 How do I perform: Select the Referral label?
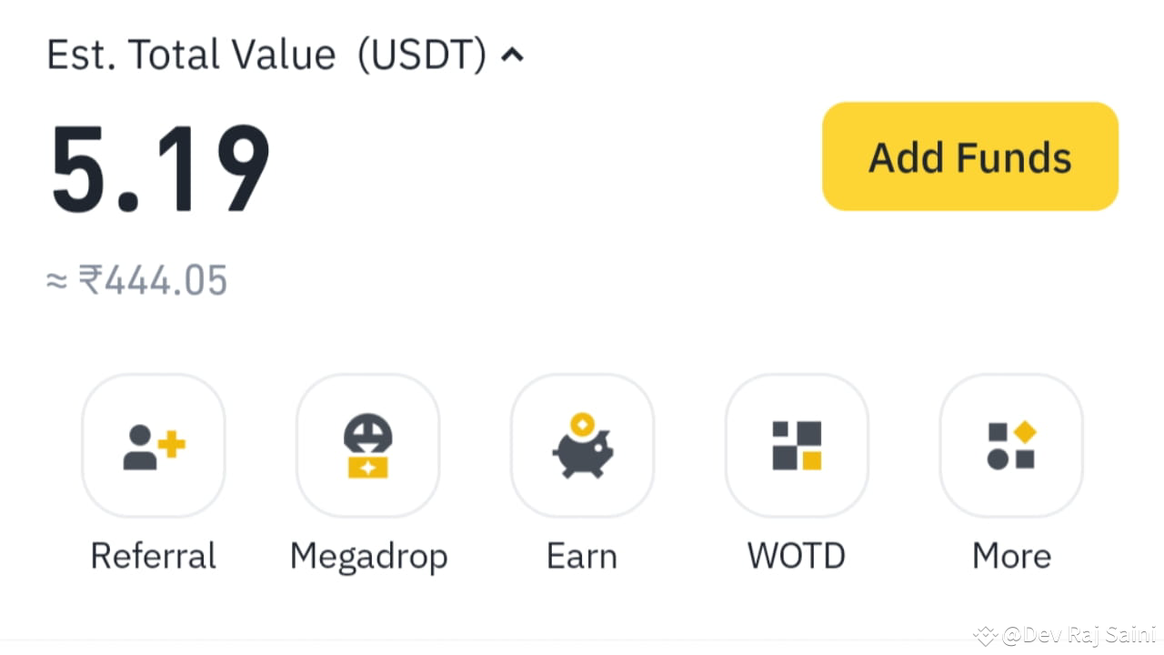(154, 556)
